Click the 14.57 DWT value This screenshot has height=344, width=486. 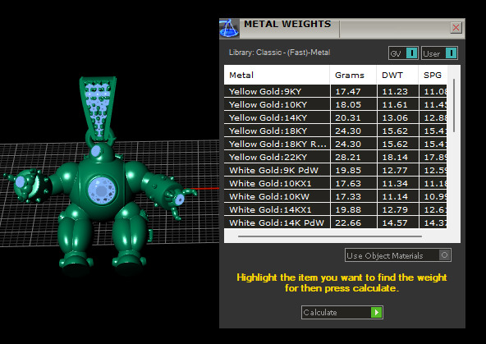point(395,222)
